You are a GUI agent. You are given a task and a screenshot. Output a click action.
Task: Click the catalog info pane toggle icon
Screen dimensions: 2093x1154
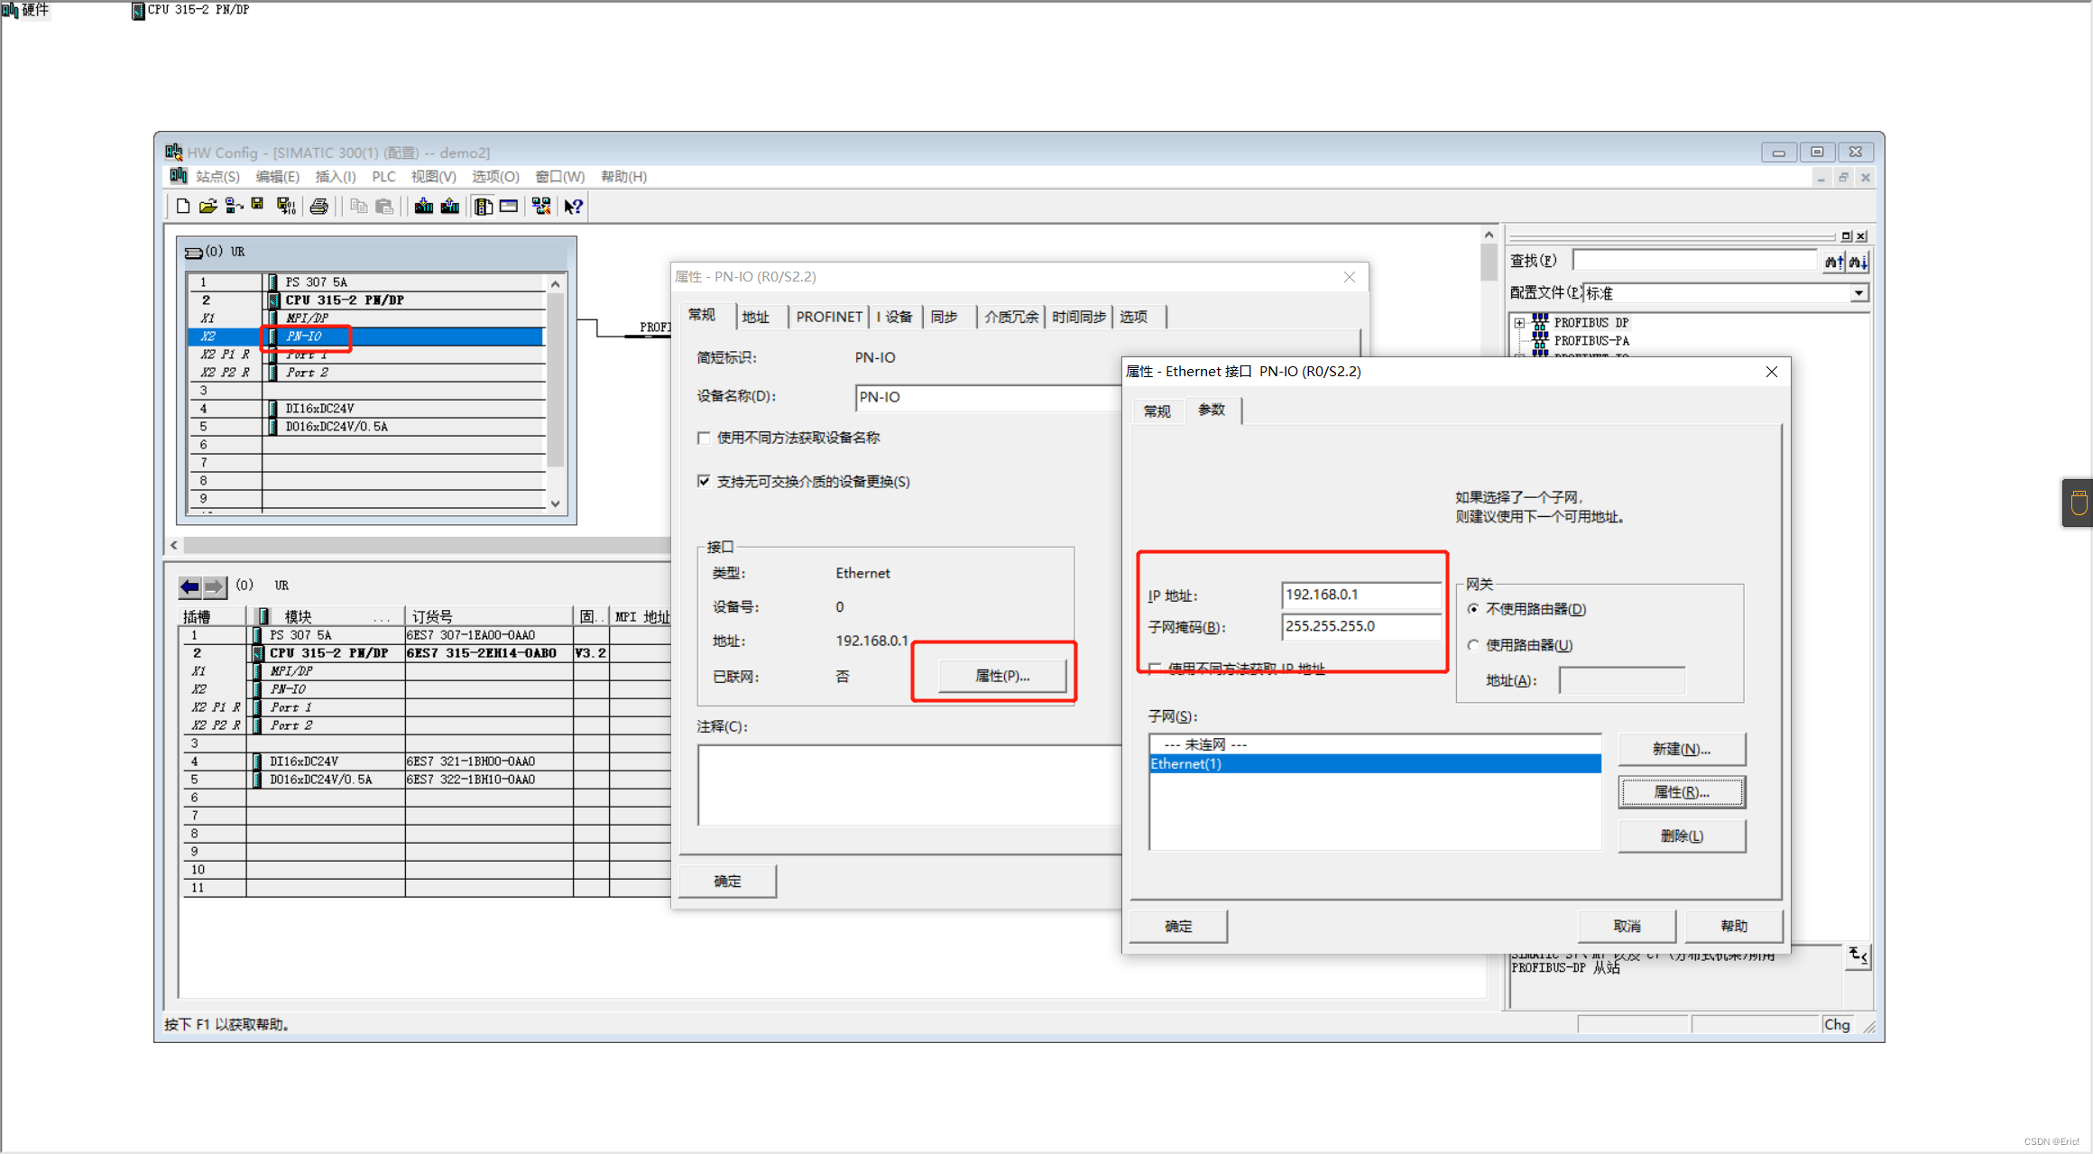pos(1858,956)
